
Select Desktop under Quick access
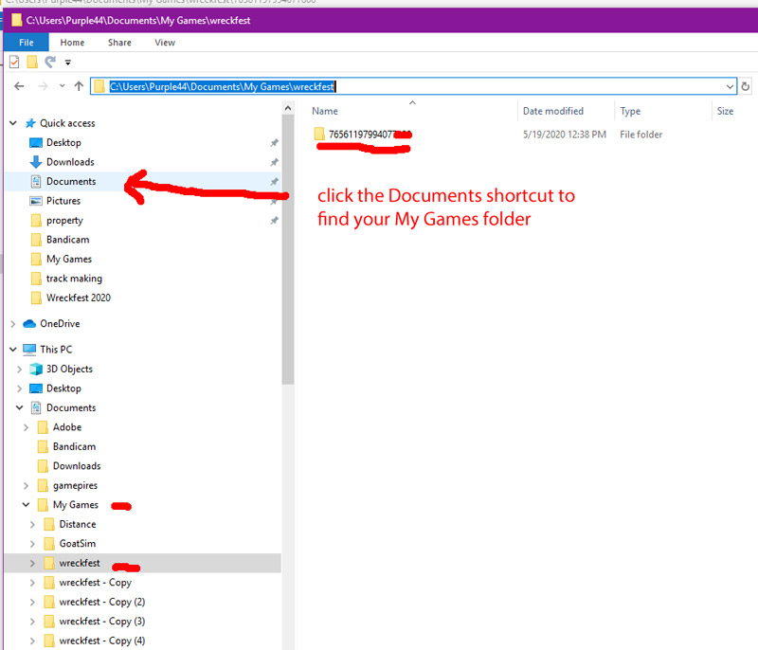tap(63, 142)
